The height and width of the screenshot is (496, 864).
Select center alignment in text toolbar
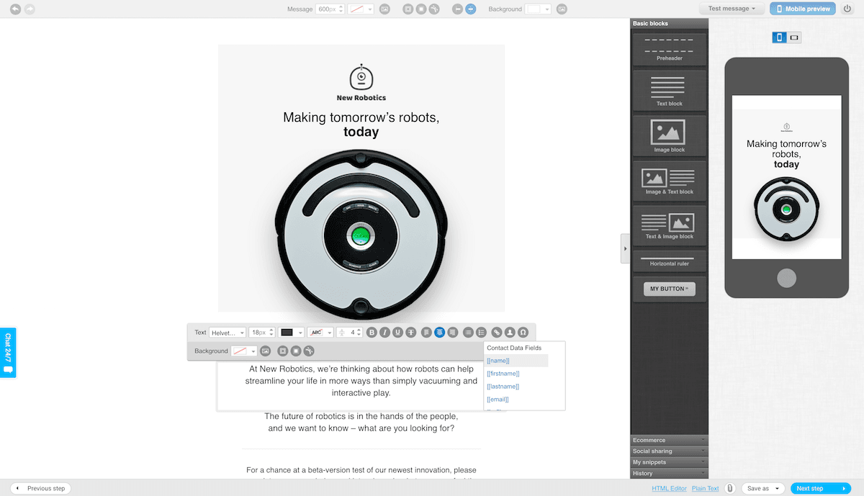click(x=439, y=333)
